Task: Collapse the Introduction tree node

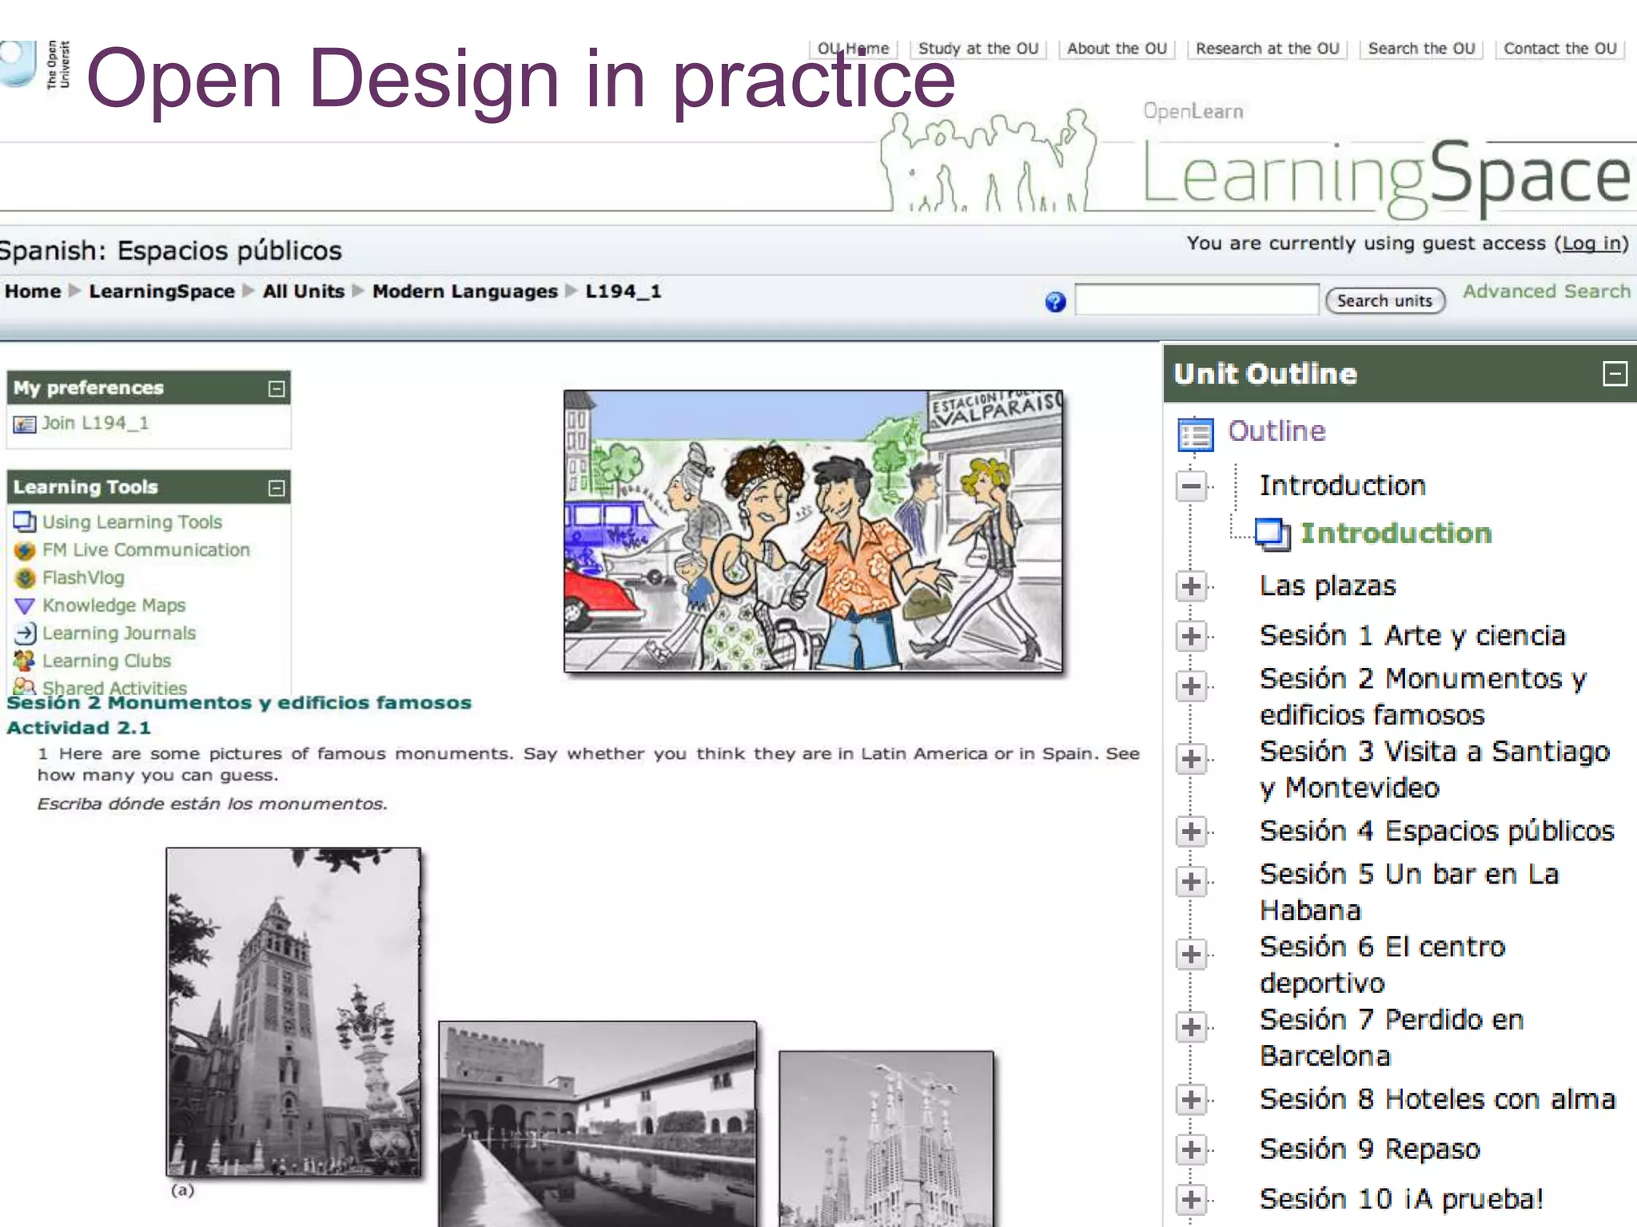Action: coord(1191,486)
